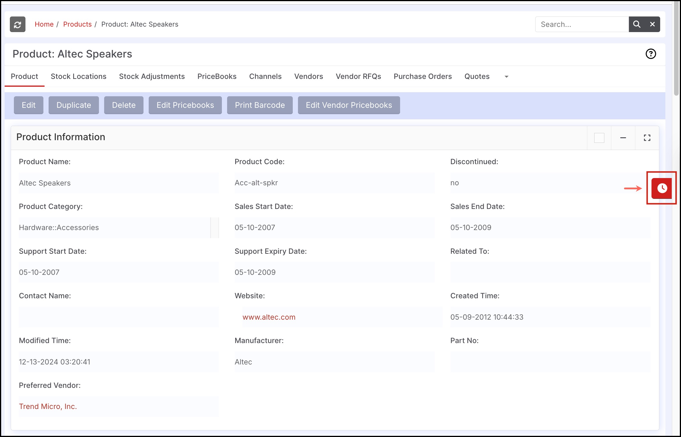
Task: Click the Duplicate button
Action: point(74,105)
